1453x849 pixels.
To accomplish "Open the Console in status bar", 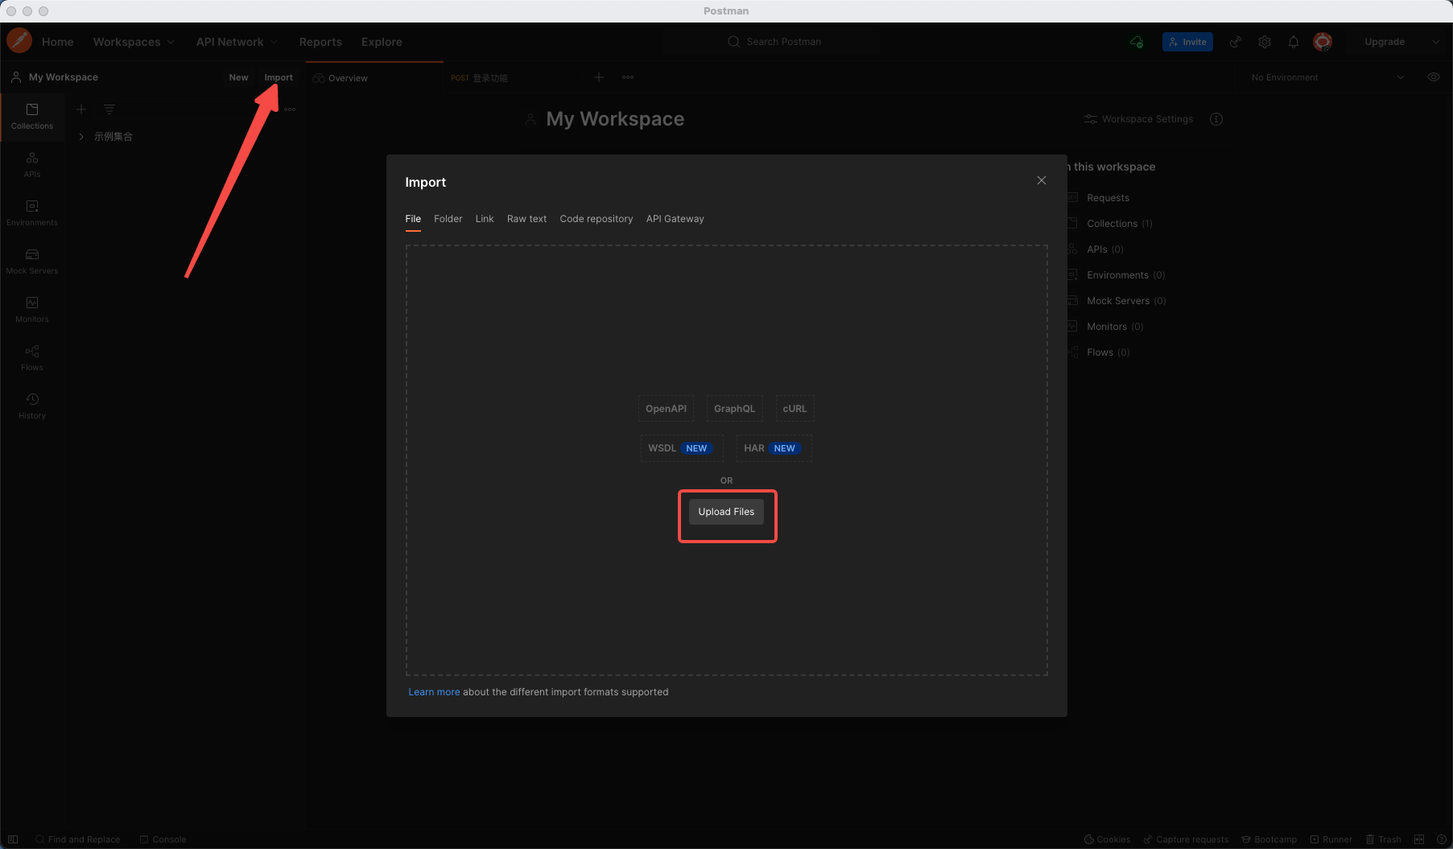I will [x=163, y=839].
